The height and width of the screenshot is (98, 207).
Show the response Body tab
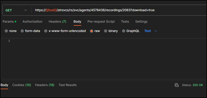tap(4, 85)
